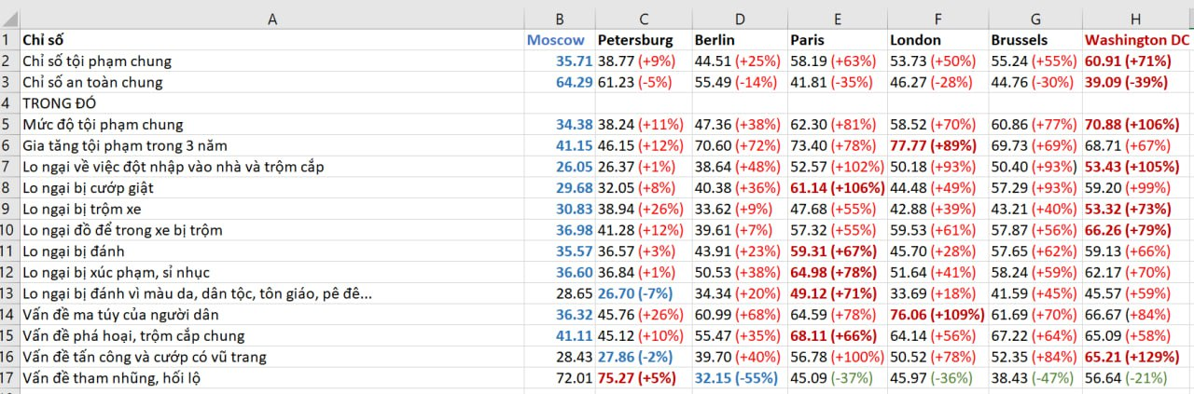Select column A header
Viewport: 1194px width, 394px height.
(x=271, y=19)
